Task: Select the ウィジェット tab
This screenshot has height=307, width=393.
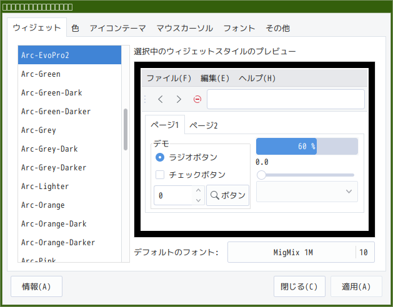Action: click(37, 27)
